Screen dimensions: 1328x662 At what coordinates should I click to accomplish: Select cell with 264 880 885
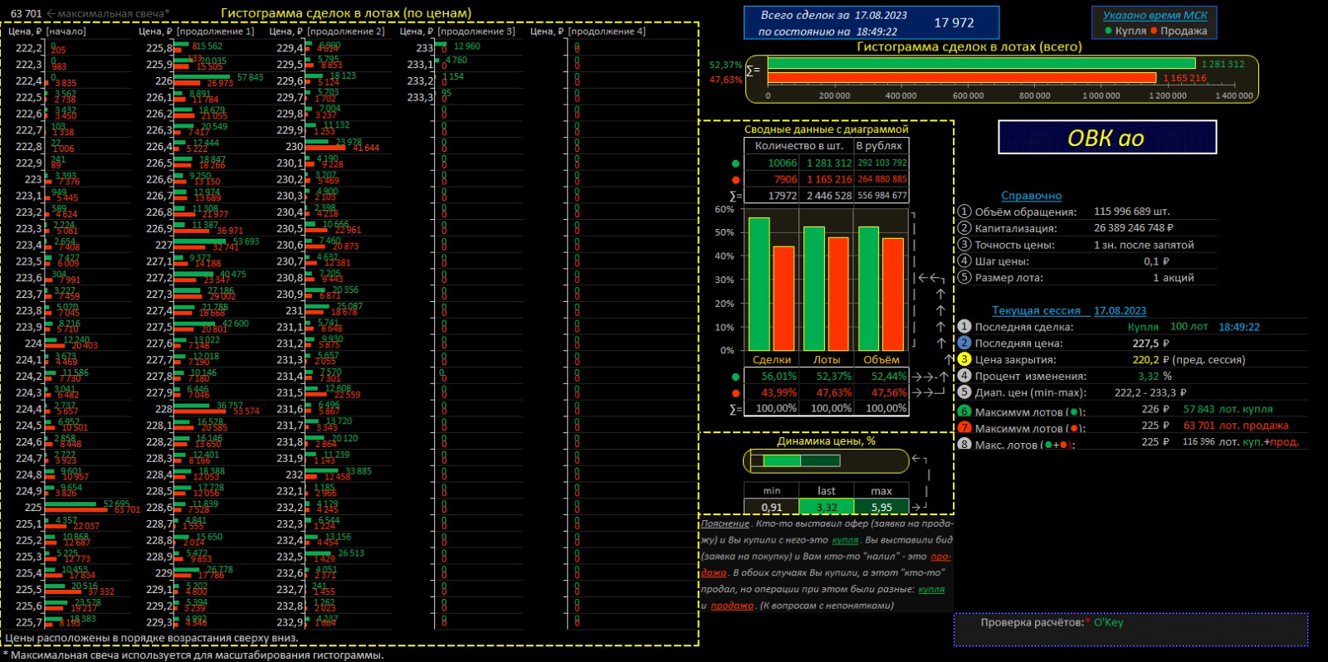tap(881, 179)
